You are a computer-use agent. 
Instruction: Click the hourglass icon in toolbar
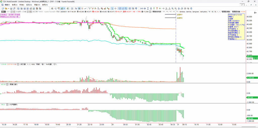coord(148,8)
